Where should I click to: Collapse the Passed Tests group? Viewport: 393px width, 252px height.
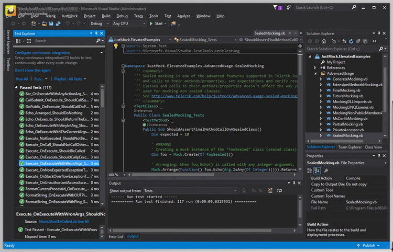16,87
